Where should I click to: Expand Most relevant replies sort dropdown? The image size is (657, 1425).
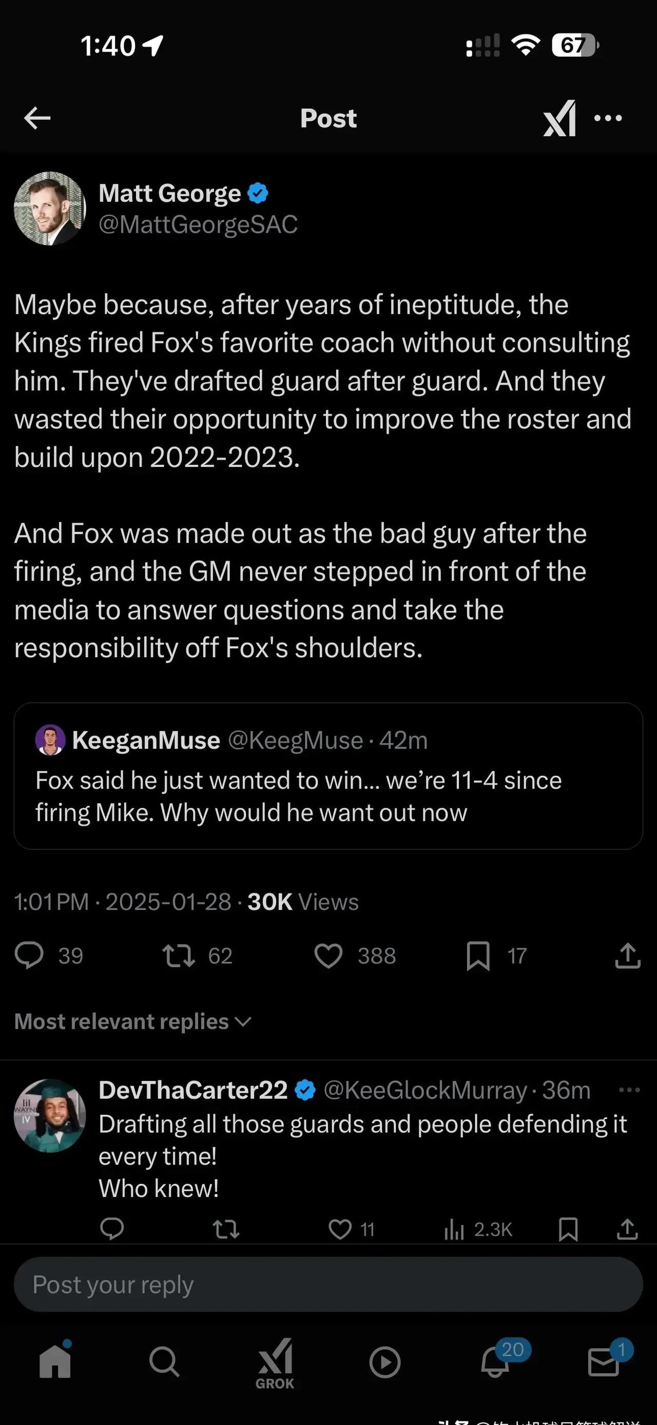tap(132, 1021)
